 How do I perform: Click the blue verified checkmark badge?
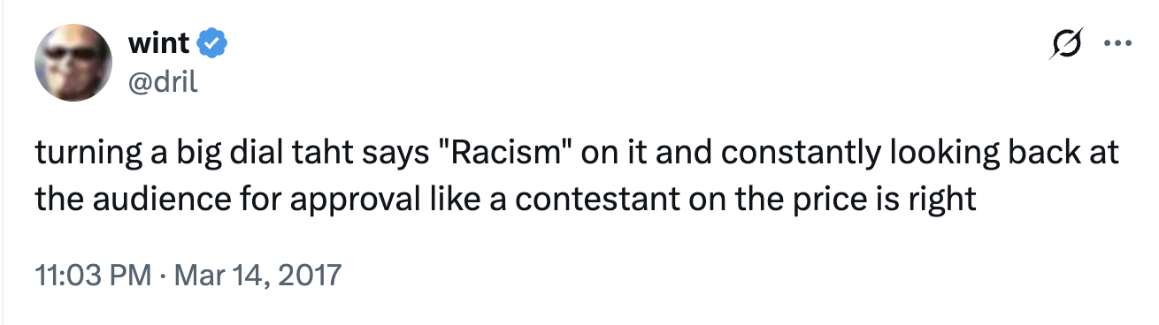[213, 42]
